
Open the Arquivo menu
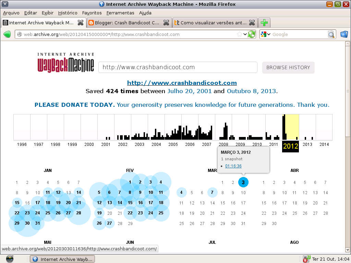tap(11, 13)
